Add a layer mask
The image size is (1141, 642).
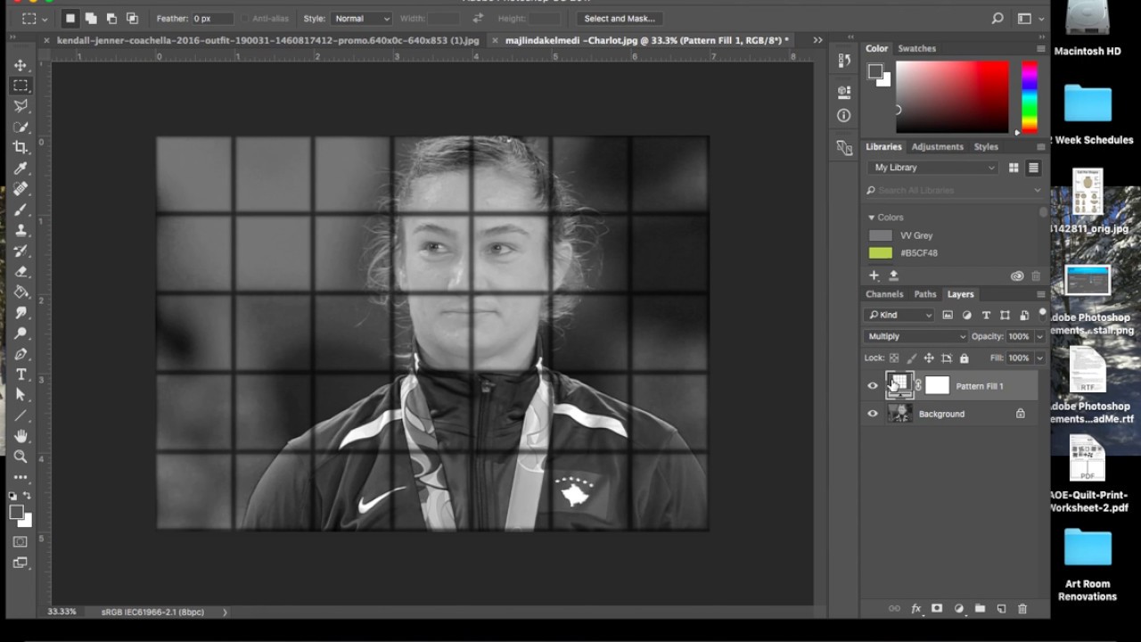pos(937,609)
